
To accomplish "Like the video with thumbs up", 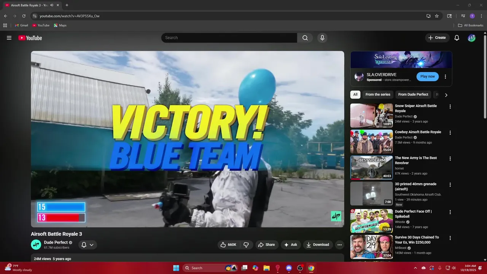I will pos(228,245).
